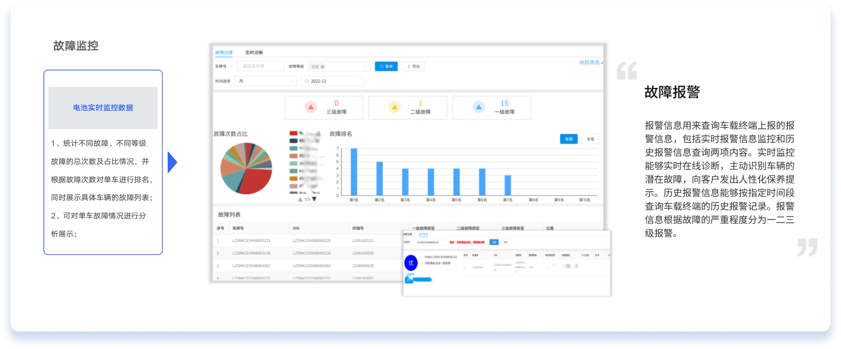Toggle fault ranking to 车辆 view
The image size is (841, 349).
coord(568,139)
